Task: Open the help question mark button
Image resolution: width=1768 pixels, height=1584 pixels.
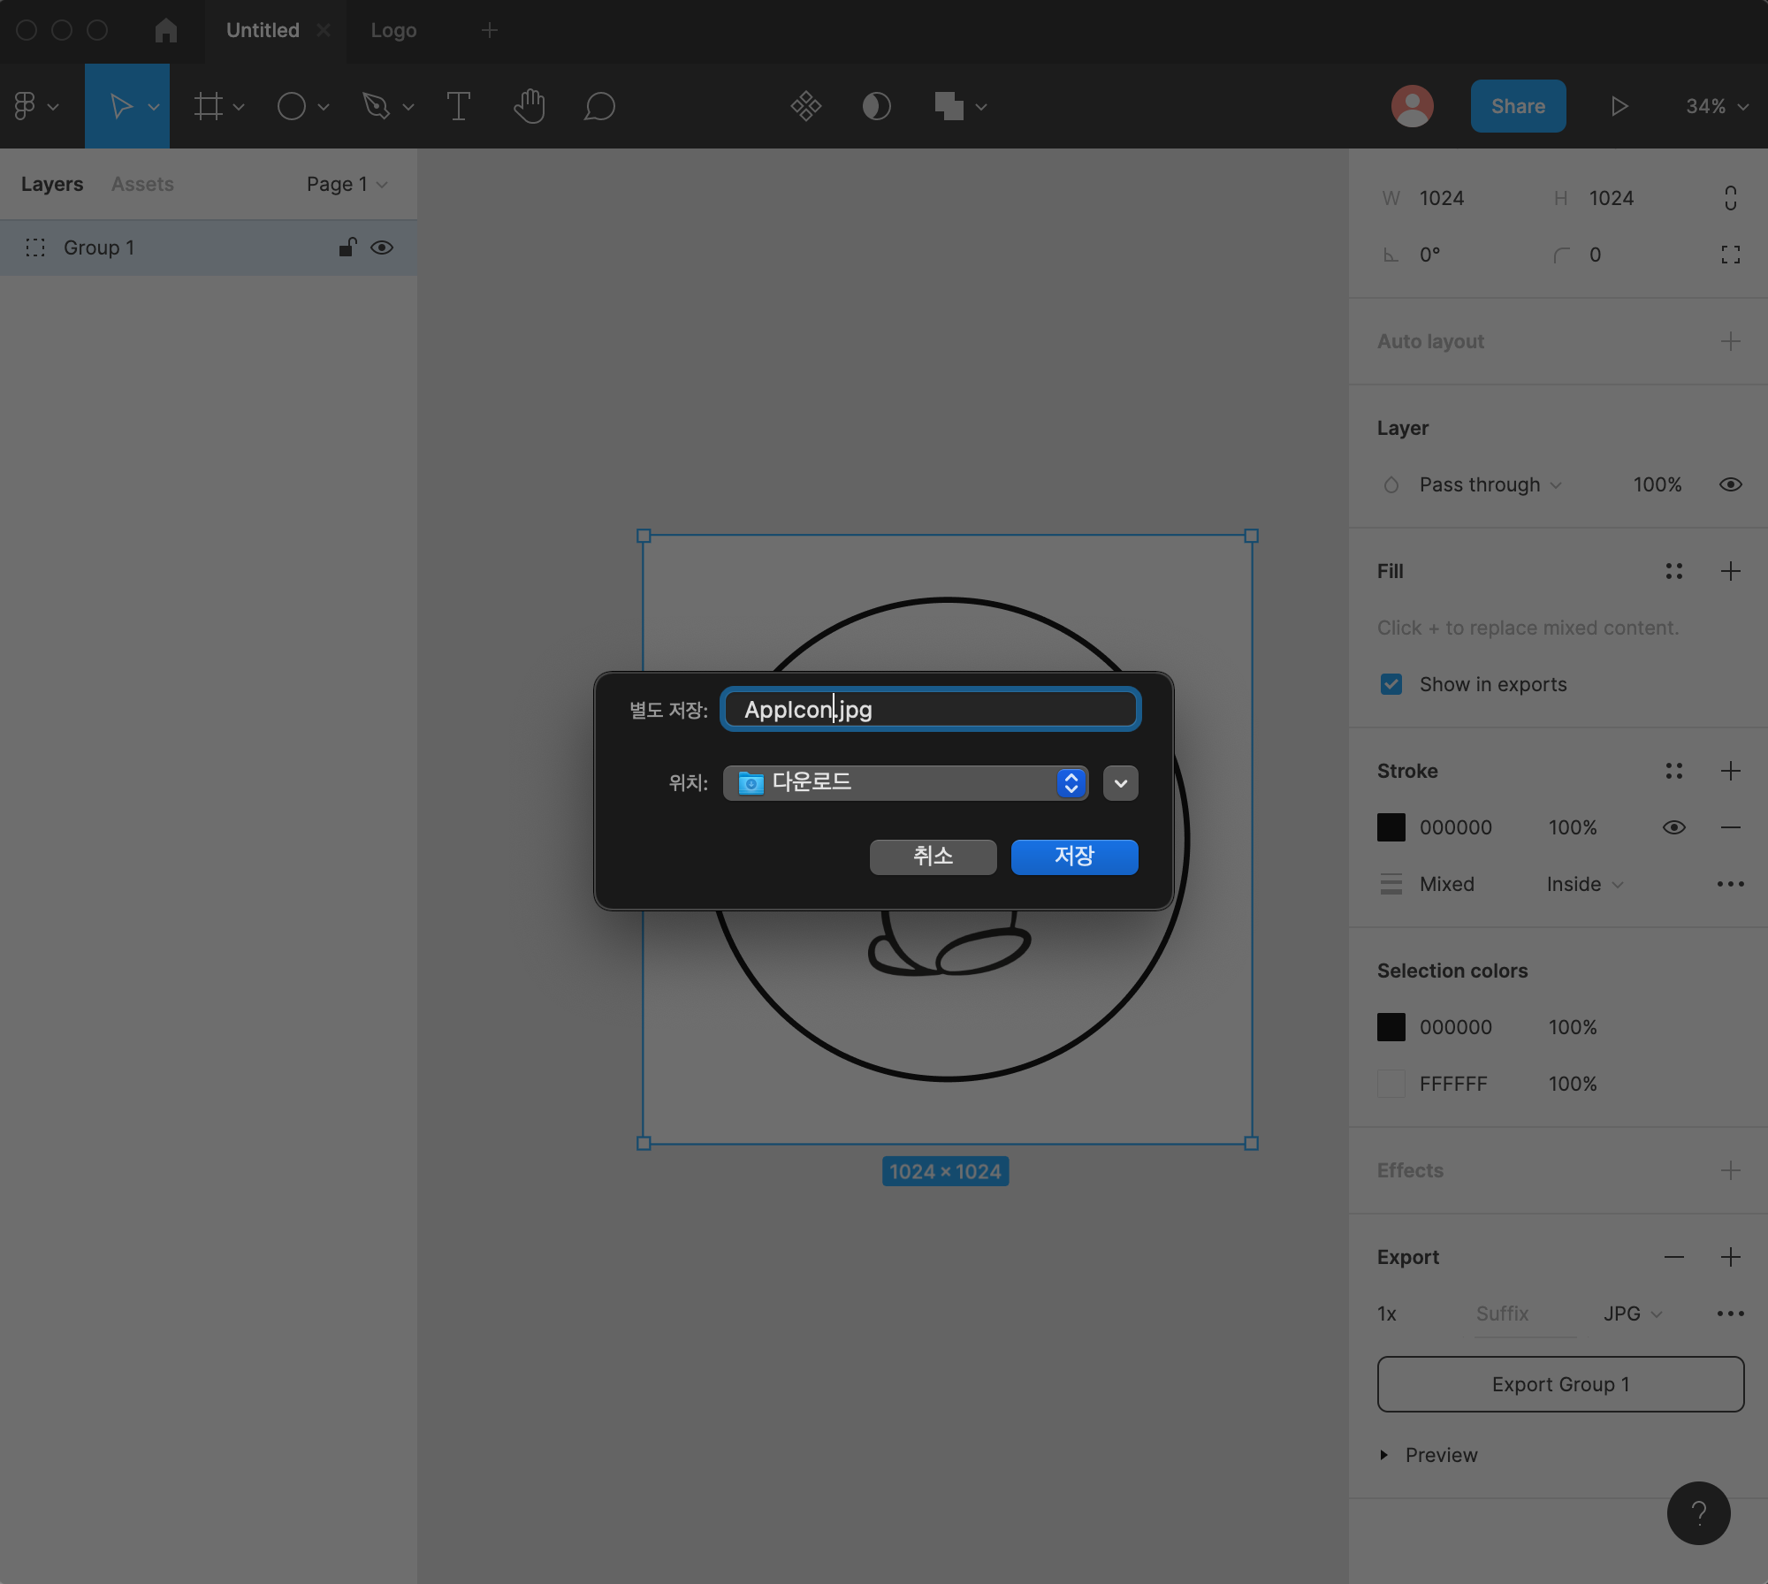Action: point(1698,1512)
